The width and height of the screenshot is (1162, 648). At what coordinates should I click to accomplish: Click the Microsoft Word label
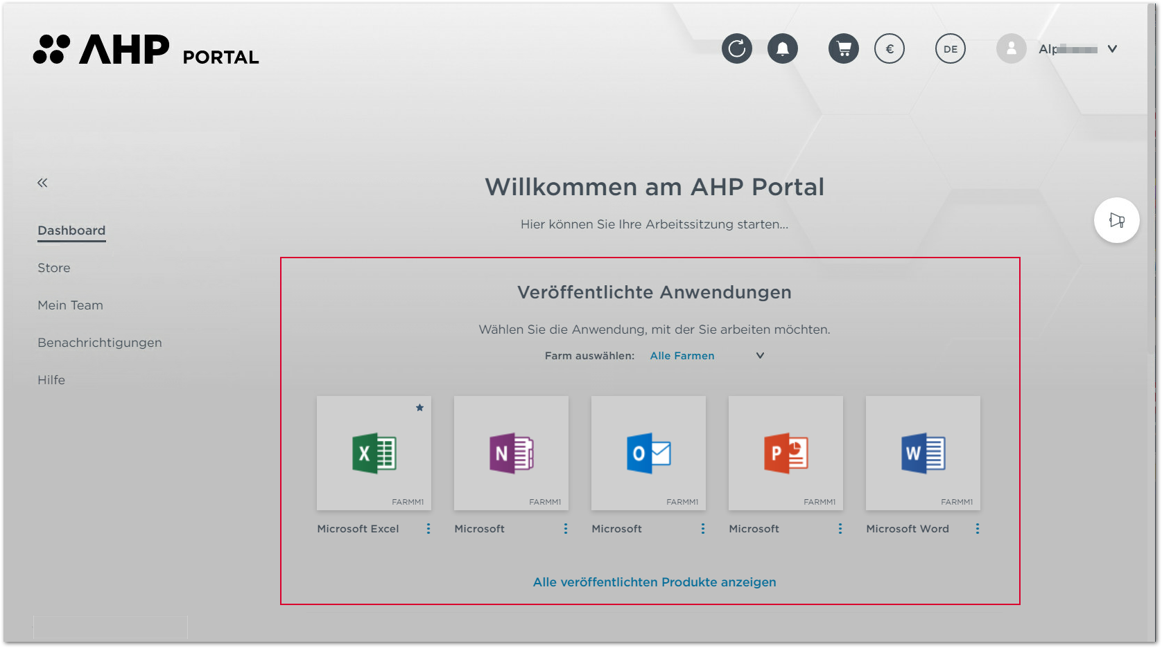[x=908, y=529]
